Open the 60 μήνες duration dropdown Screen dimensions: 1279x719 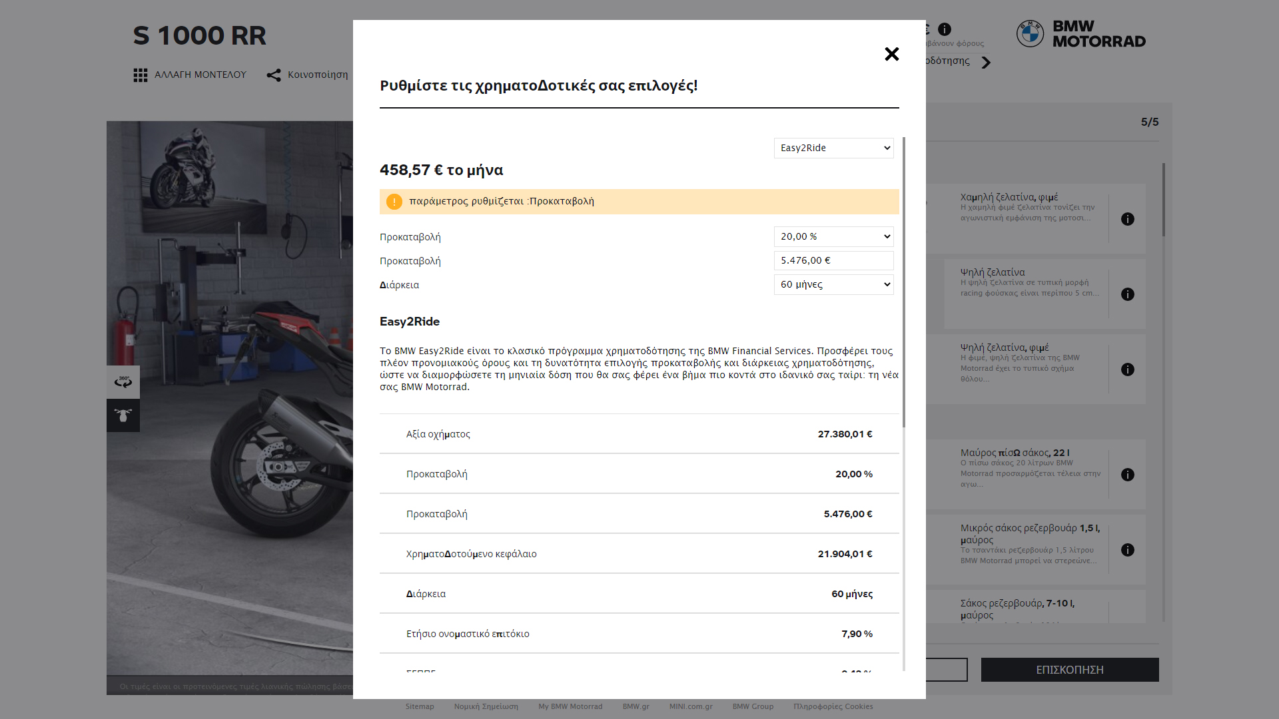(x=833, y=284)
